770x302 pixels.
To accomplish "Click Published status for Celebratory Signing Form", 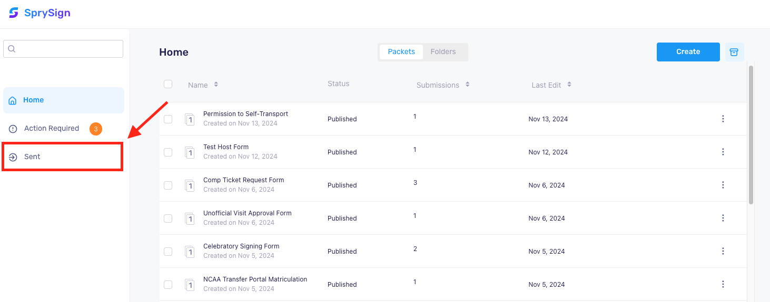I will pos(342,252).
